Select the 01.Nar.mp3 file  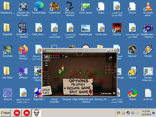pyautogui.click(x=101, y=28)
